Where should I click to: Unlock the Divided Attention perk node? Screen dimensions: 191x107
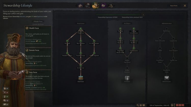(x=127, y=68)
